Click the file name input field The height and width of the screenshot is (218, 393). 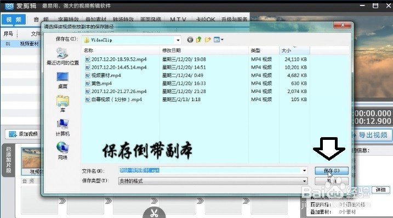pos(210,170)
